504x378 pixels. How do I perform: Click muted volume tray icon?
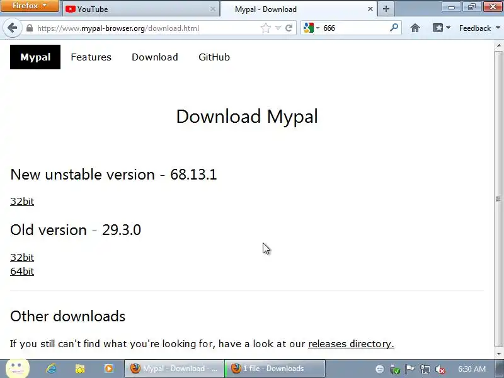[x=440, y=369]
